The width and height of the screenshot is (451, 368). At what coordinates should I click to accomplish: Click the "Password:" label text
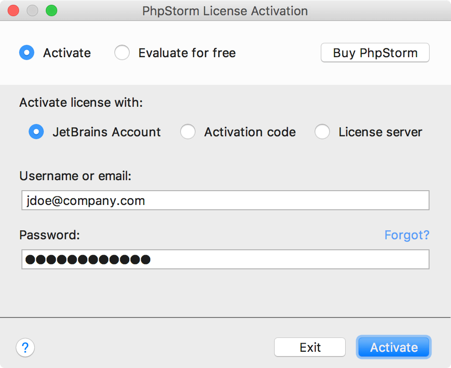point(50,235)
